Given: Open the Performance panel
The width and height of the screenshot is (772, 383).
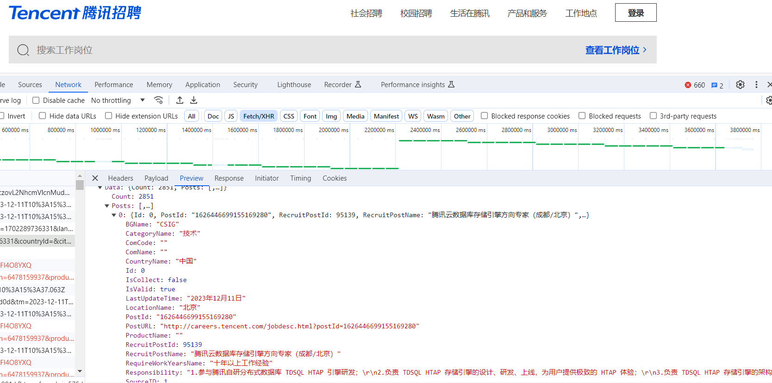Looking at the screenshot, I should point(114,85).
